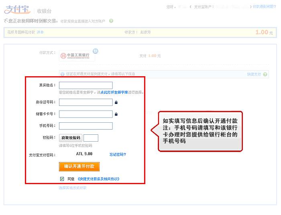Screen dimensions: 281x215
Task: Focus the 校验码 code input box
Action: [91, 138]
